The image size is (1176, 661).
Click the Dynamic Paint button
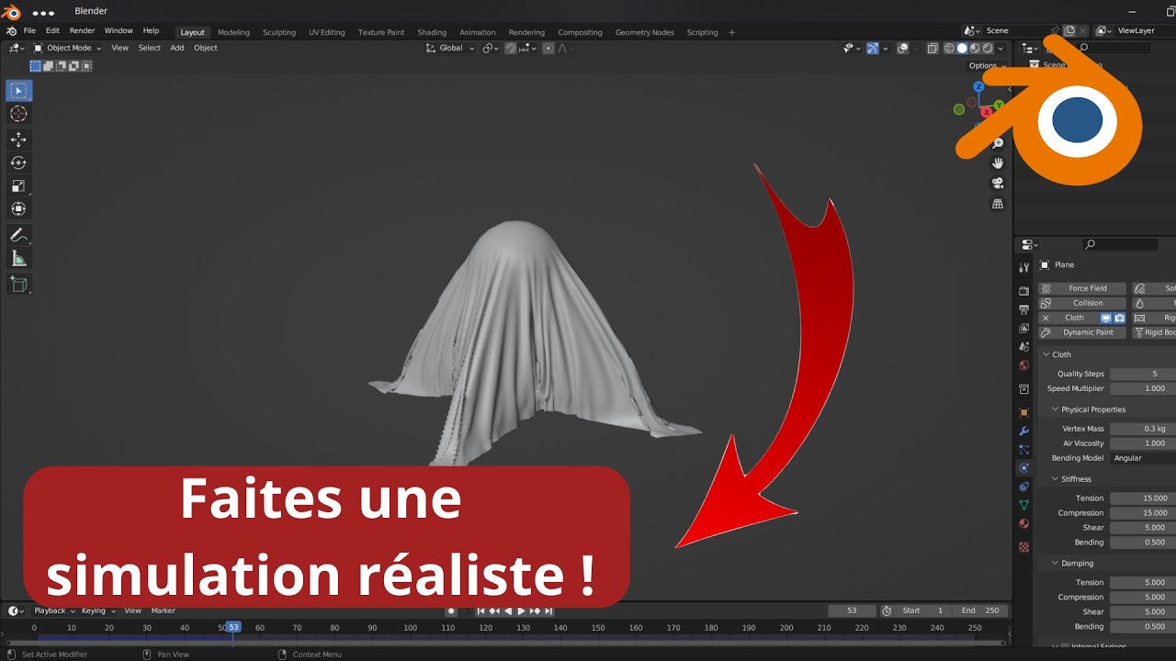1082,332
